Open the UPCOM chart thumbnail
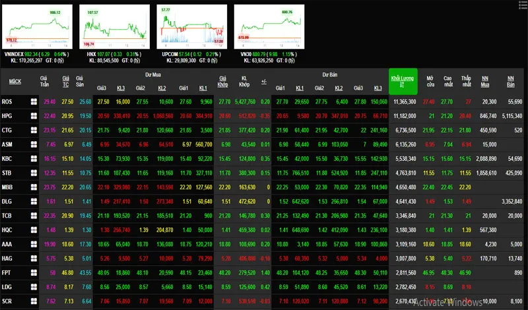The height and width of the screenshot is (310, 528). (x=192, y=26)
